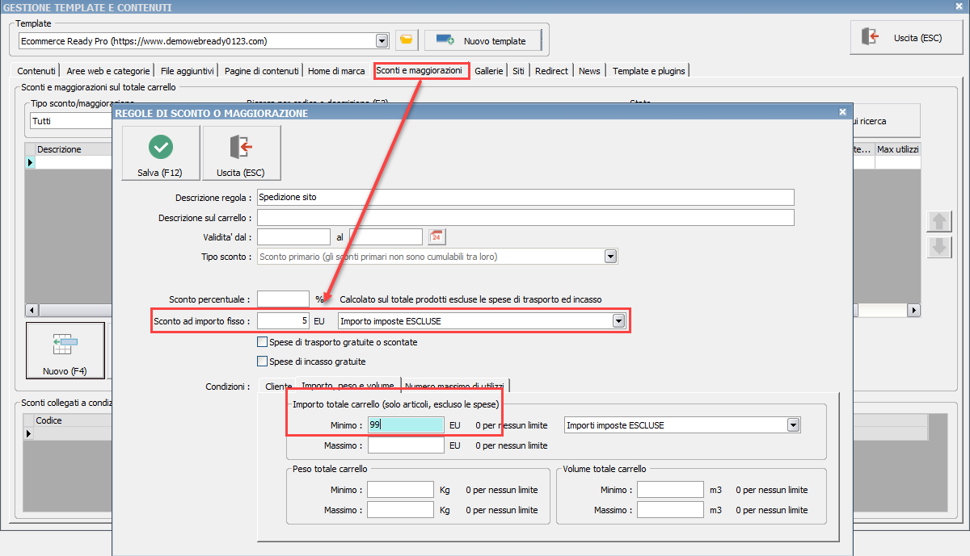970x556 pixels.
Task: Click the move down arrow button
Action: pos(939,247)
